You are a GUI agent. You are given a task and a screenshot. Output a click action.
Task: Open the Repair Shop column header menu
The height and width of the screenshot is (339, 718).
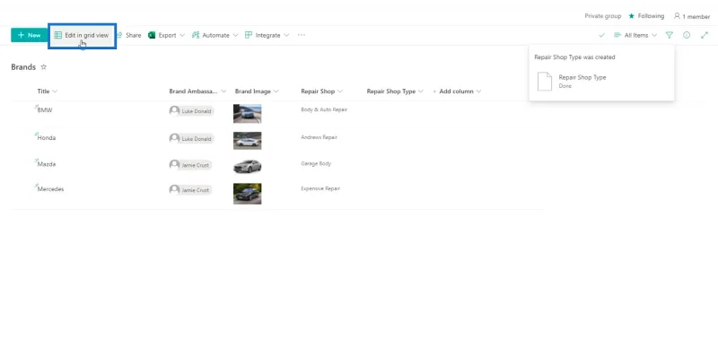(322, 91)
